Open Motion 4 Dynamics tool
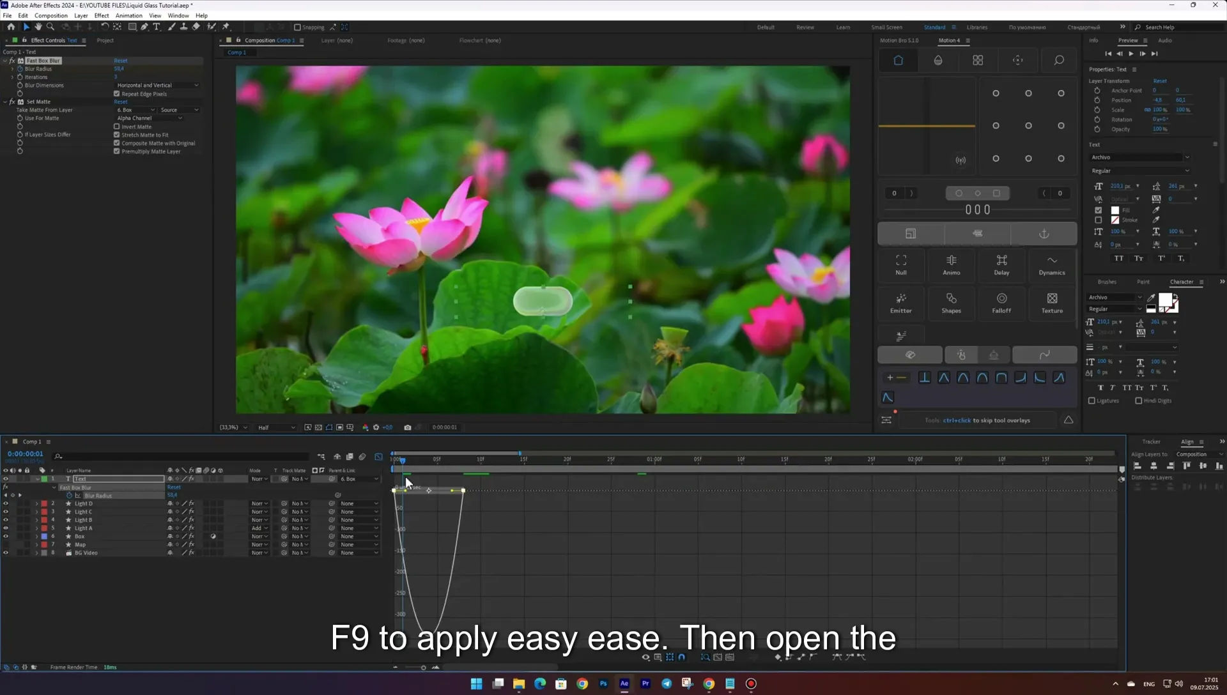 [1052, 265]
